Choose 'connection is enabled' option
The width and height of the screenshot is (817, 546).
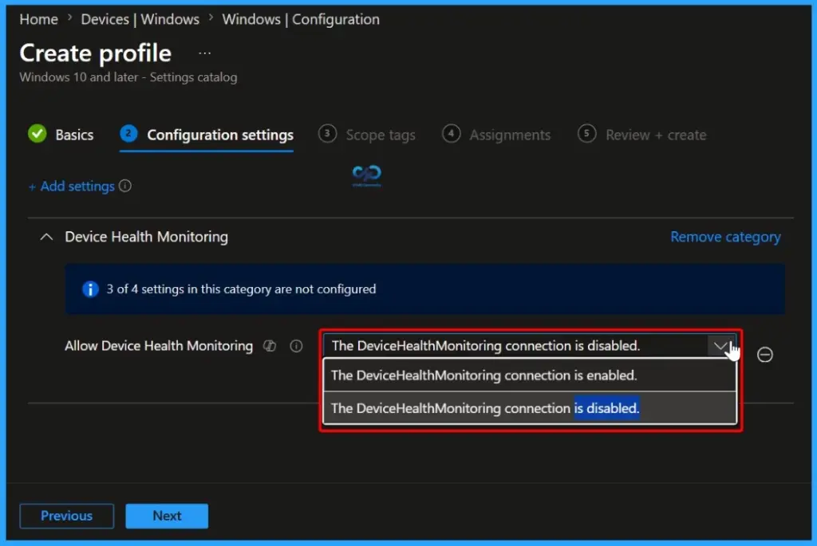(530, 375)
